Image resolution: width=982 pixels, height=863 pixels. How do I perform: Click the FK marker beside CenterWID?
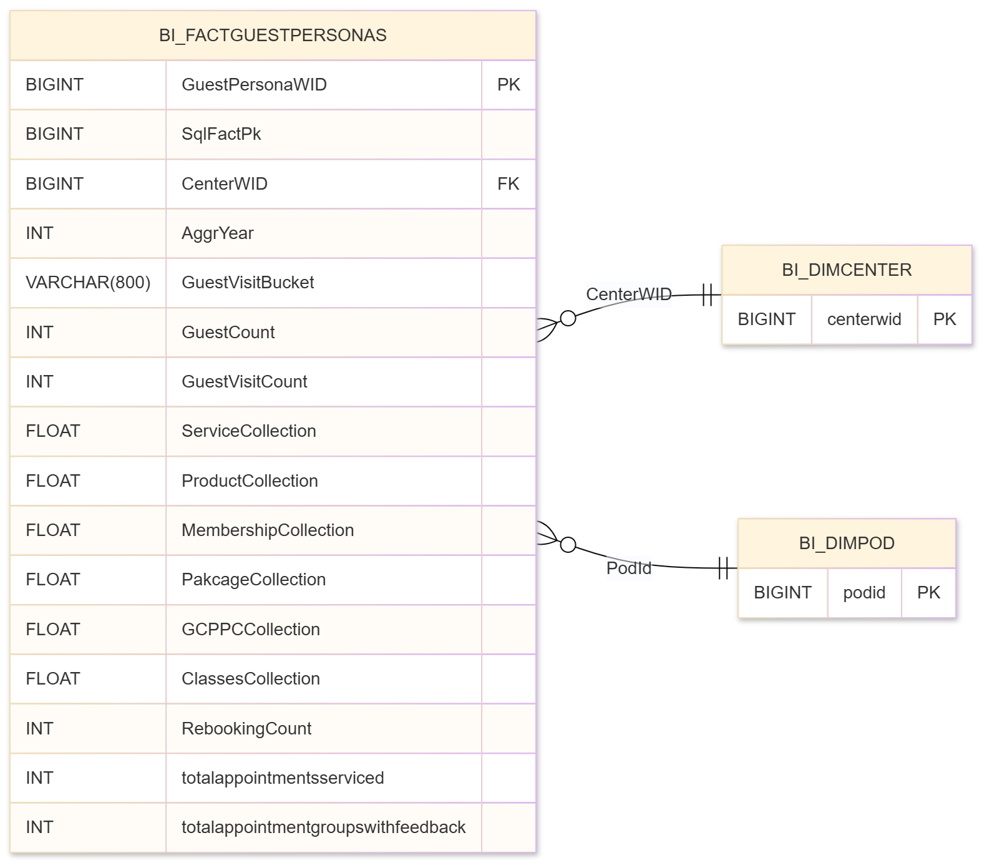click(x=508, y=184)
